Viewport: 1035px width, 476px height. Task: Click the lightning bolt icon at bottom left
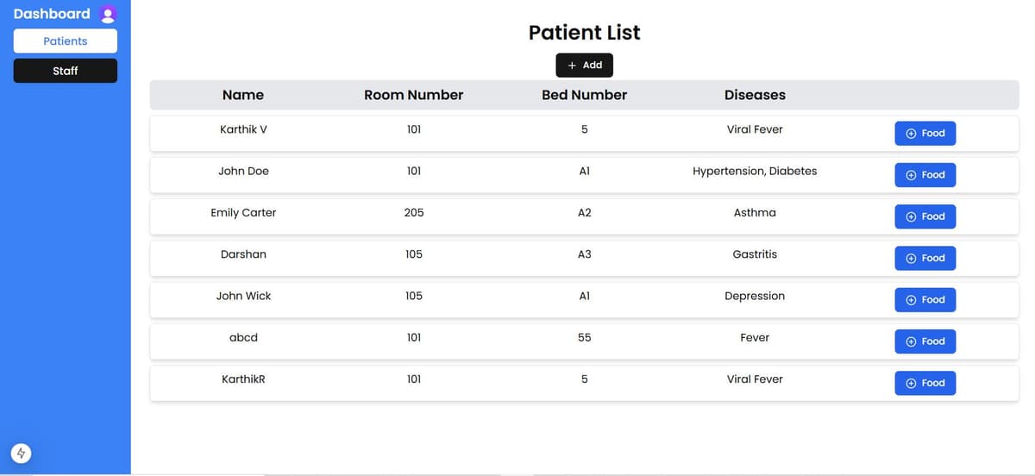click(22, 453)
